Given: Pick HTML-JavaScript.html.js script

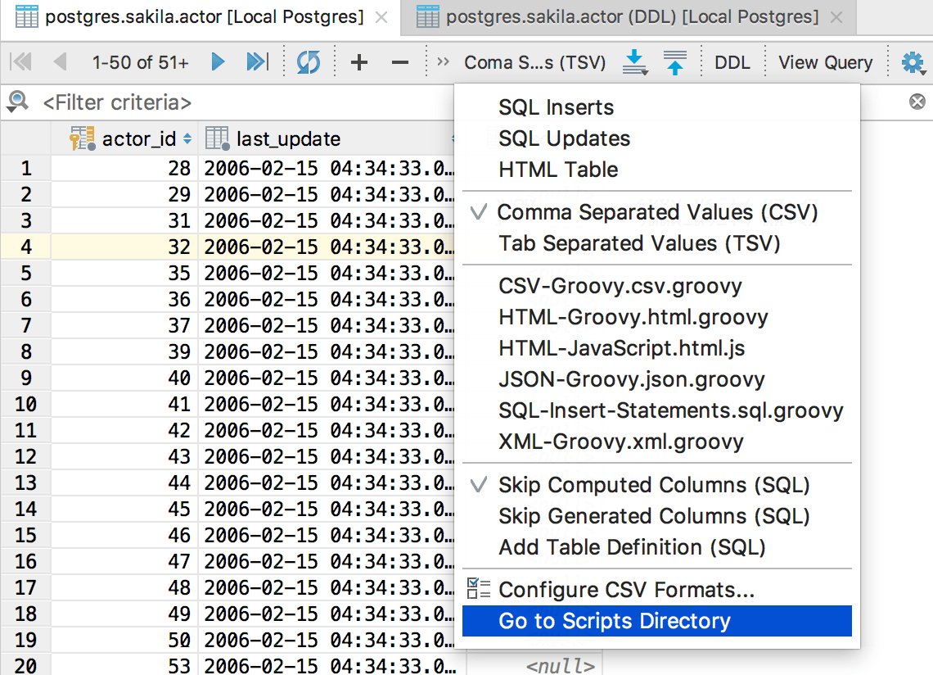Looking at the screenshot, I should 657,348.
